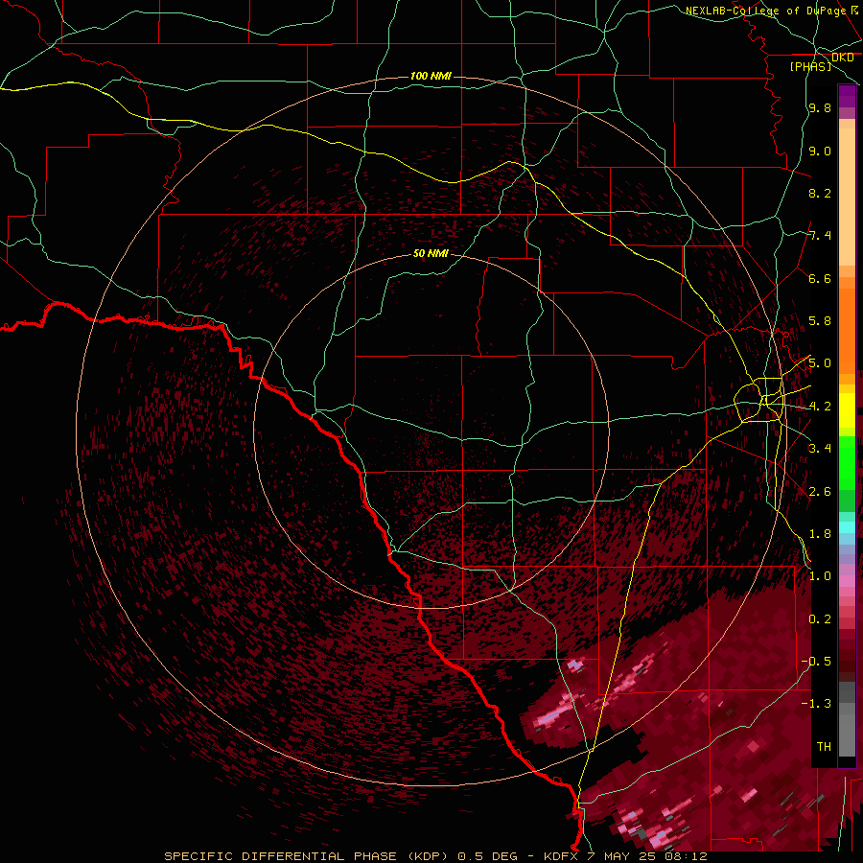Click the 5.0 scale value
The height and width of the screenshot is (863, 863).
point(820,363)
